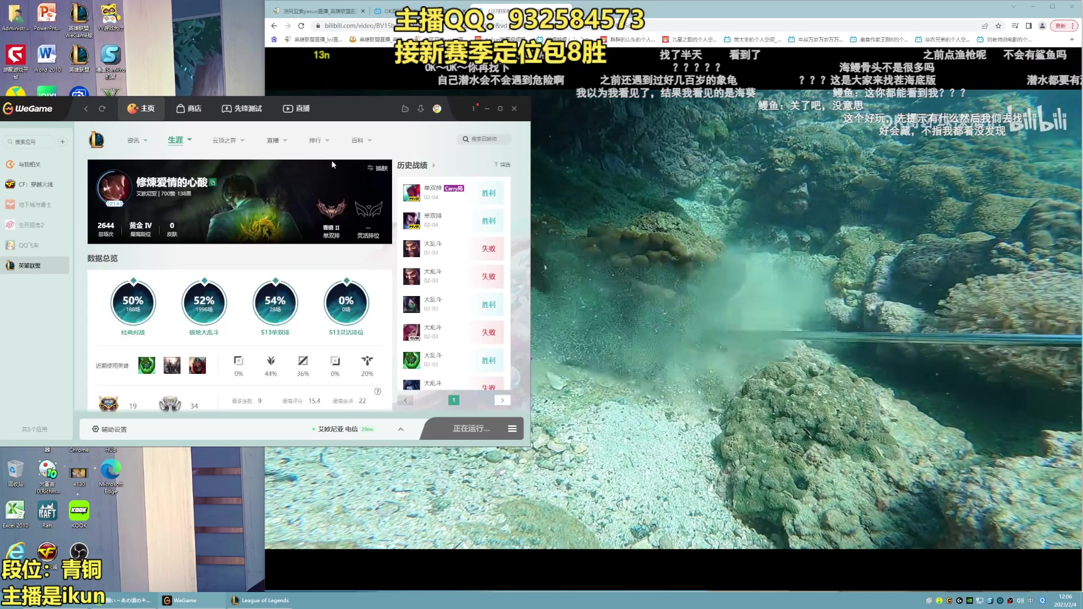Switch to the 凉风亚索yasuo直播 Chrome tab
Screen dimensions: 1083x609
tap(319, 11)
